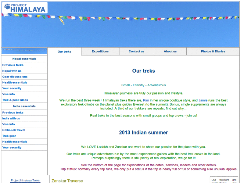Go to the About us tab

click(x=170, y=51)
